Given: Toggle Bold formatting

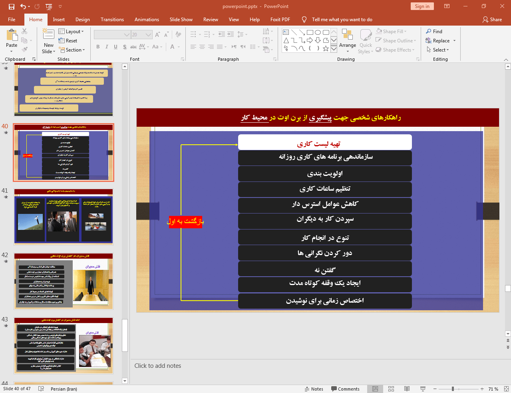Looking at the screenshot, I should click(98, 47).
